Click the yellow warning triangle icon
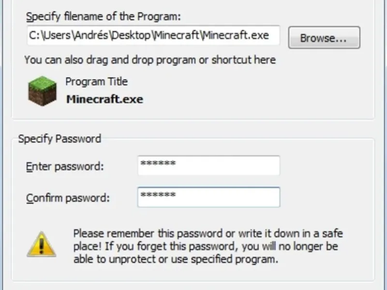This screenshot has width=387, height=290. pyautogui.click(x=42, y=245)
